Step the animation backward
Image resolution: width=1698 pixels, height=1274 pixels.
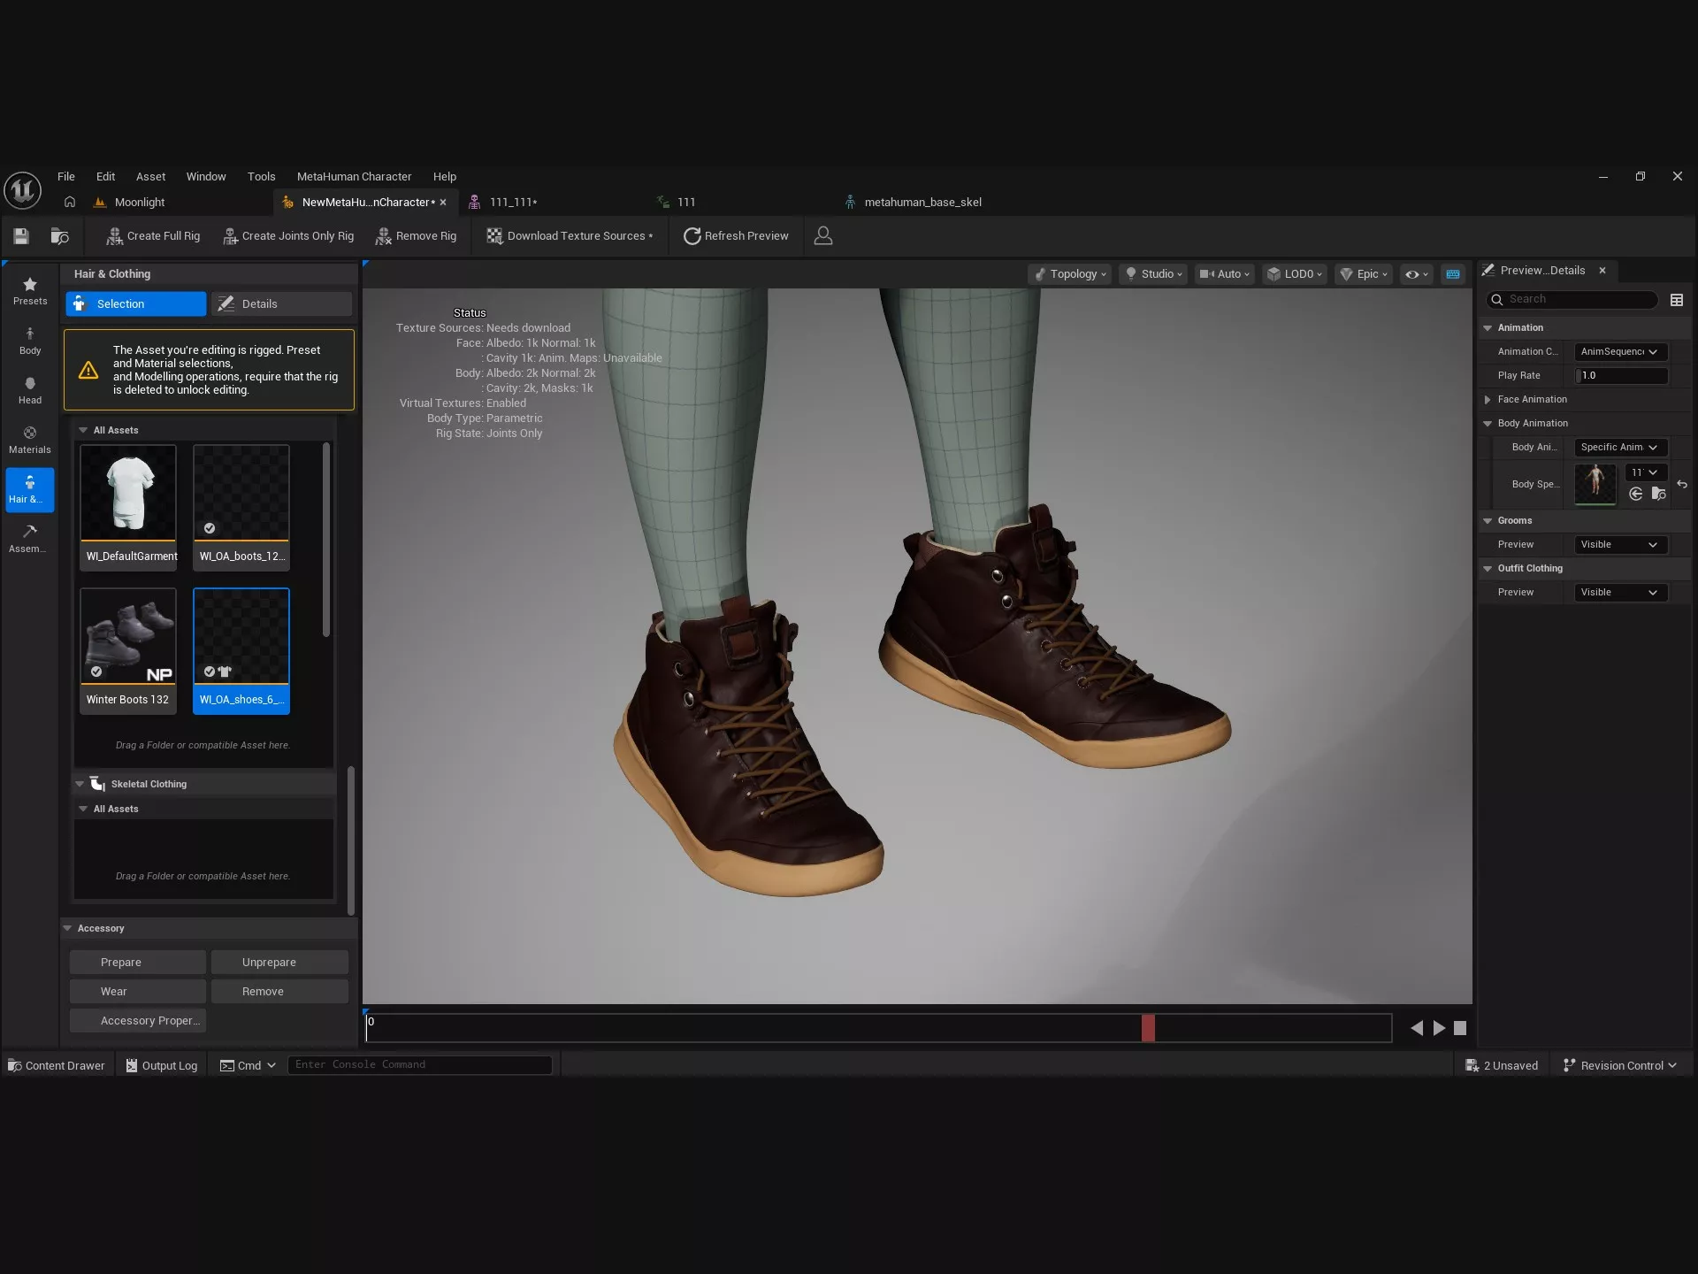[1417, 1028]
